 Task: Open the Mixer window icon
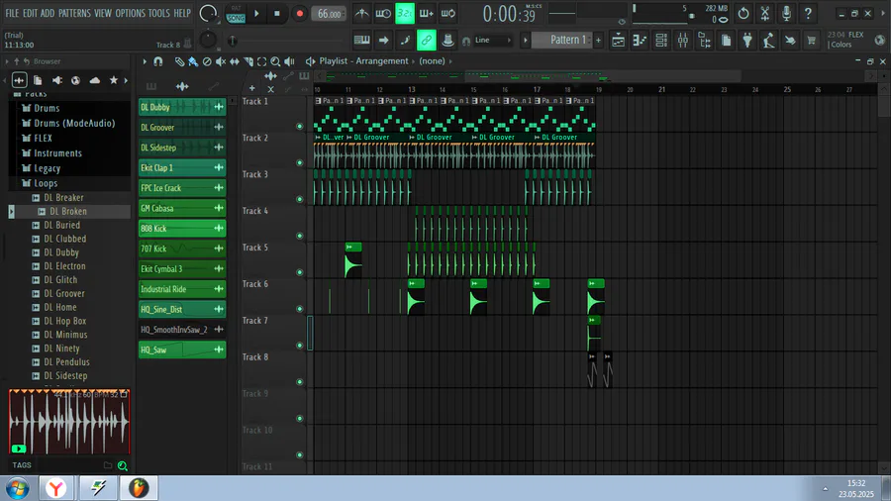pos(683,40)
